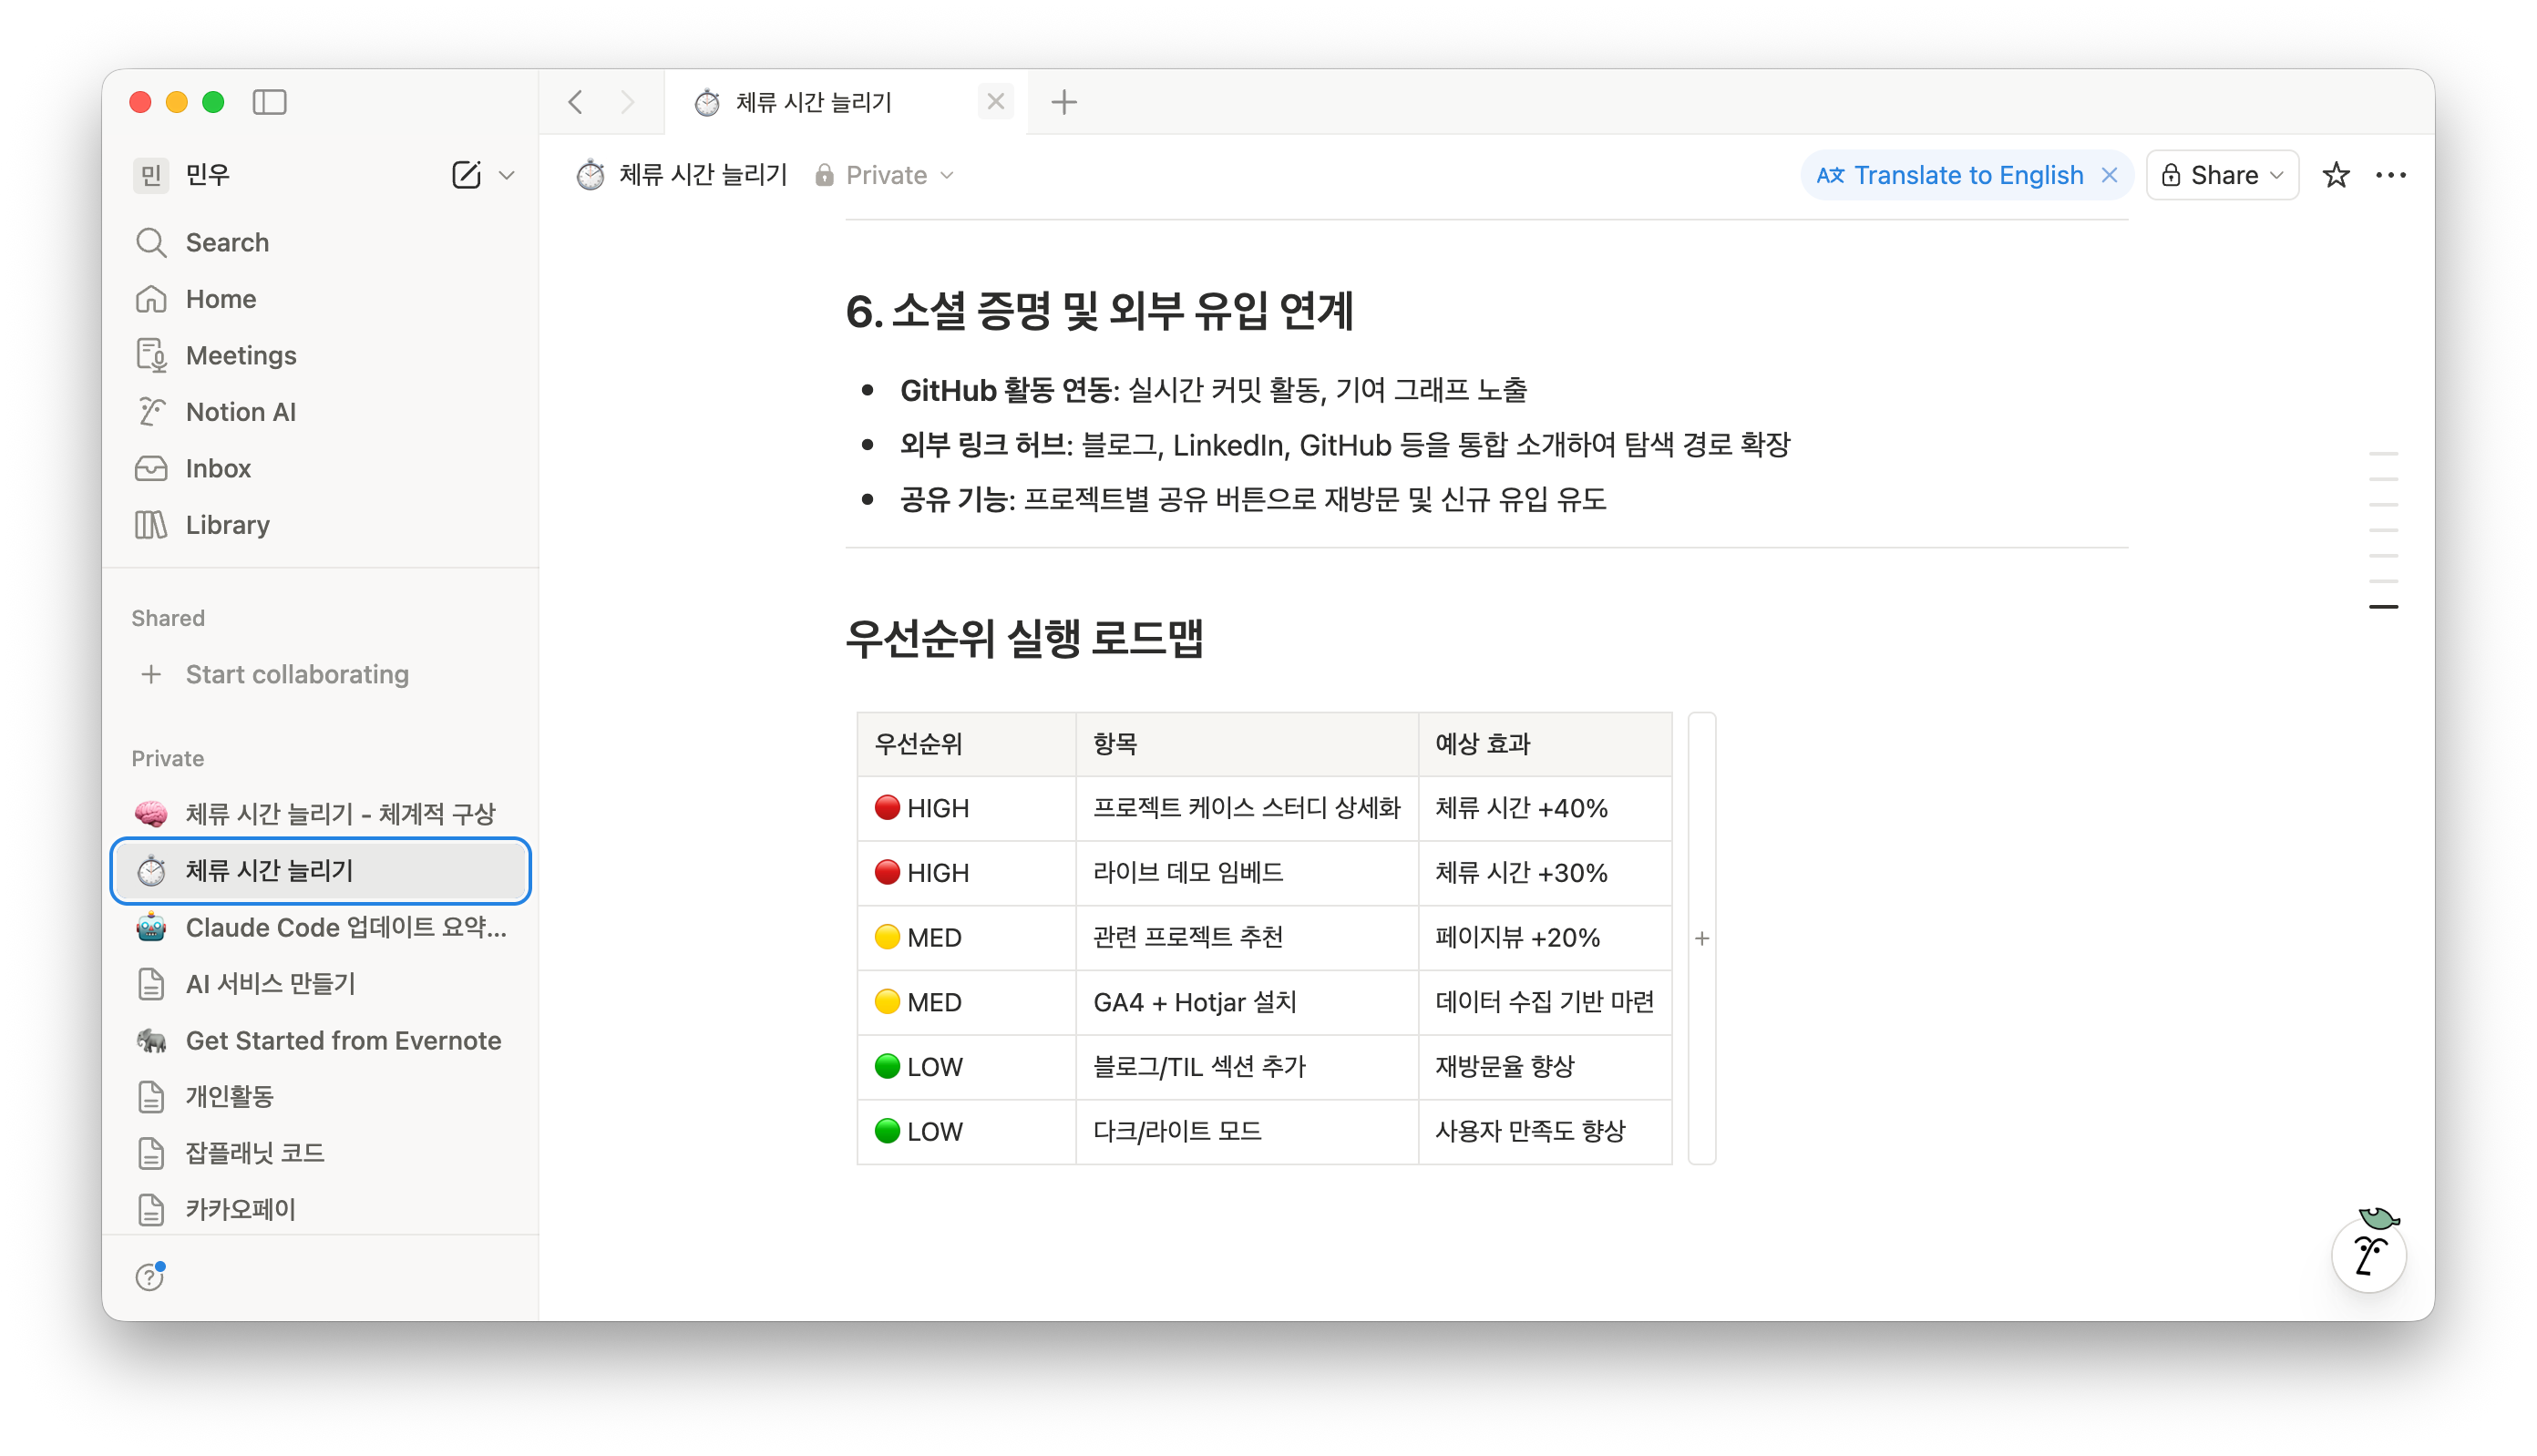
Task: Add a table column with the plus bar
Action: click(x=1701, y=938)
